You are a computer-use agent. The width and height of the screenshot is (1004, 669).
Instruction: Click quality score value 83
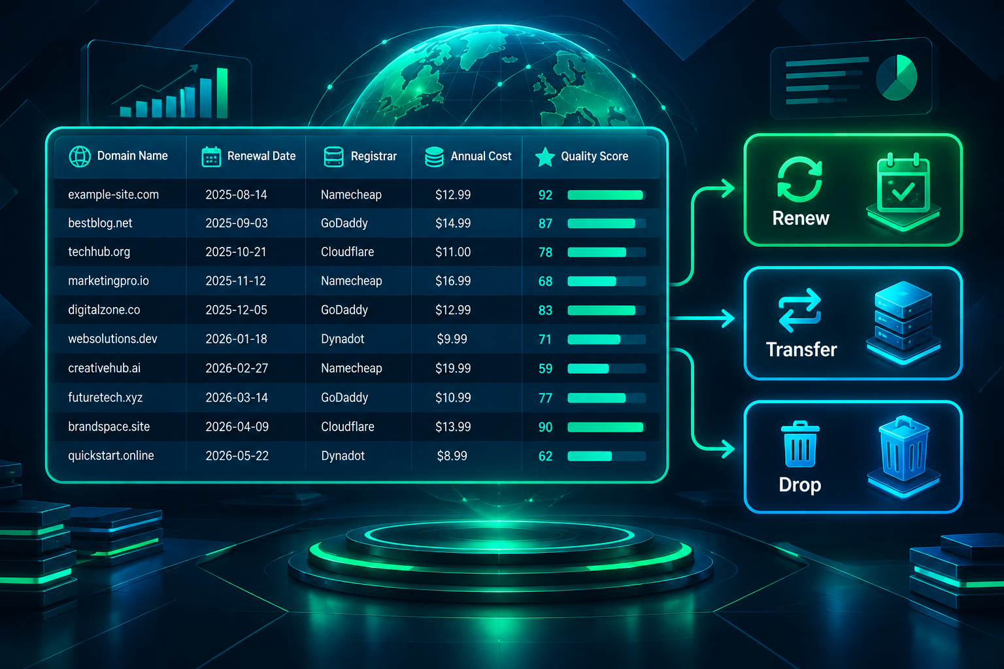[x=545, y=310]
